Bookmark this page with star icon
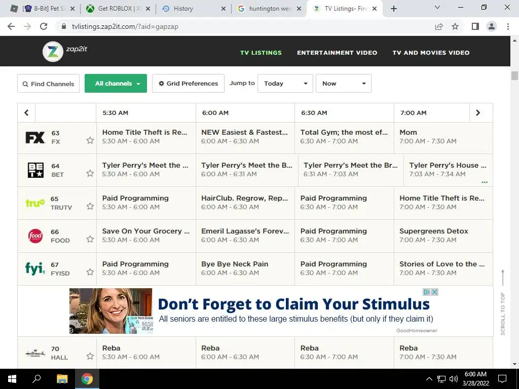The image size is (519, 389). pos(455,26)
